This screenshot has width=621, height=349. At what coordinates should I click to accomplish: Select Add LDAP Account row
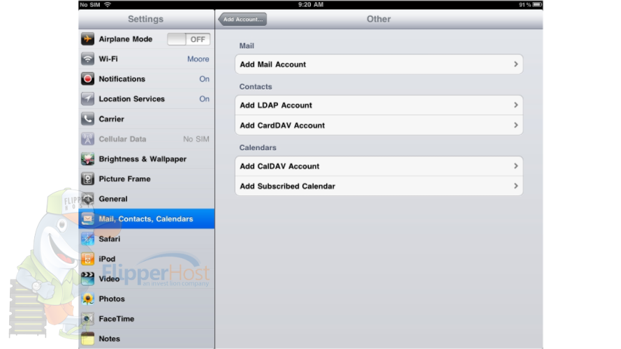click(x=379, y=105)
